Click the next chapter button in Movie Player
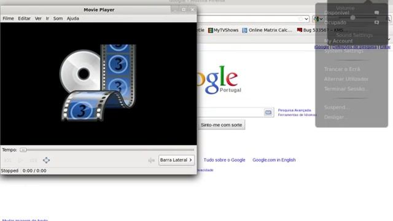This screenshot has height=221, width=393. pyautogui.click(x=33, y=160)
